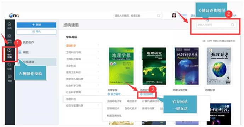The image size is (244, 127).
Task: Expand the 工程科技Ⅰ辑 category arrow
Action: tap(98, 52)
